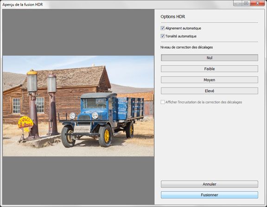The image size is (267, 207).
Task: Choose the Faible correction level
Action: click(209, 69)
